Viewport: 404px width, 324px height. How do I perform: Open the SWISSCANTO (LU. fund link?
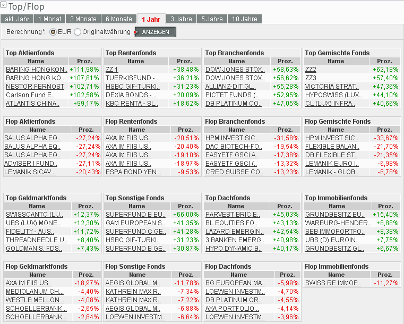point(35,214)
